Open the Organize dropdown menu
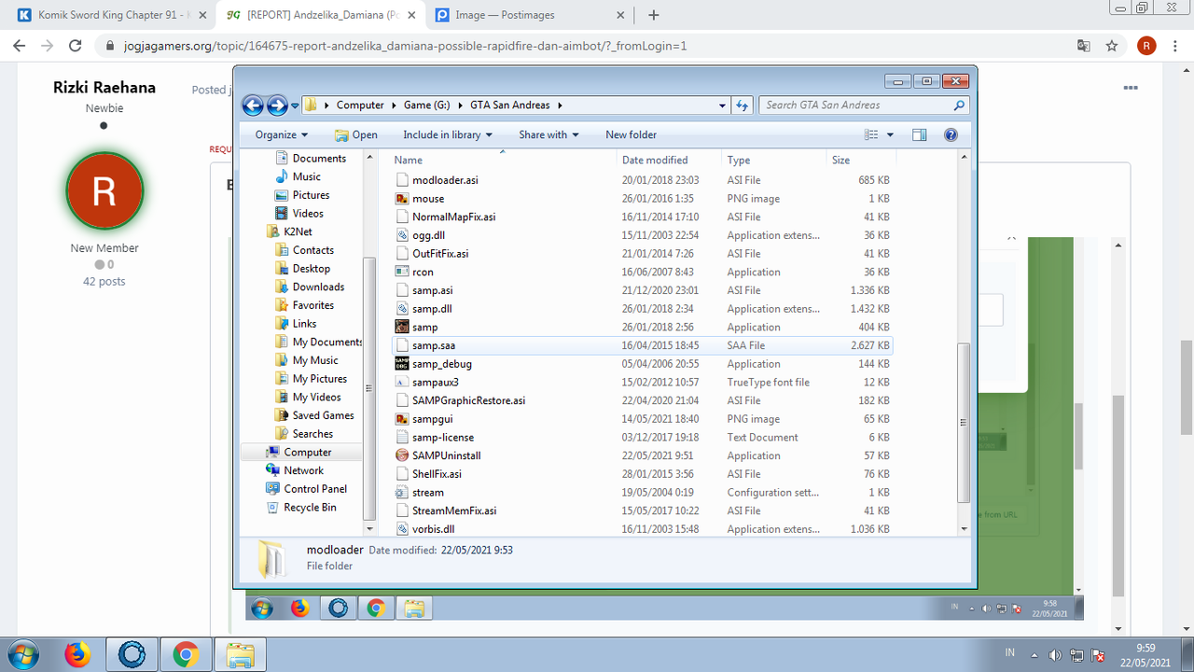The width and height of the screenshot is (1194, 672). coord(281,134)
